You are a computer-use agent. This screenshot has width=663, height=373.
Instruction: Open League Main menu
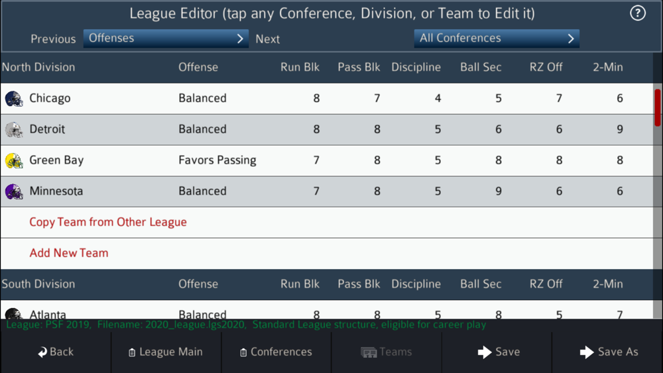pos(166,352)
